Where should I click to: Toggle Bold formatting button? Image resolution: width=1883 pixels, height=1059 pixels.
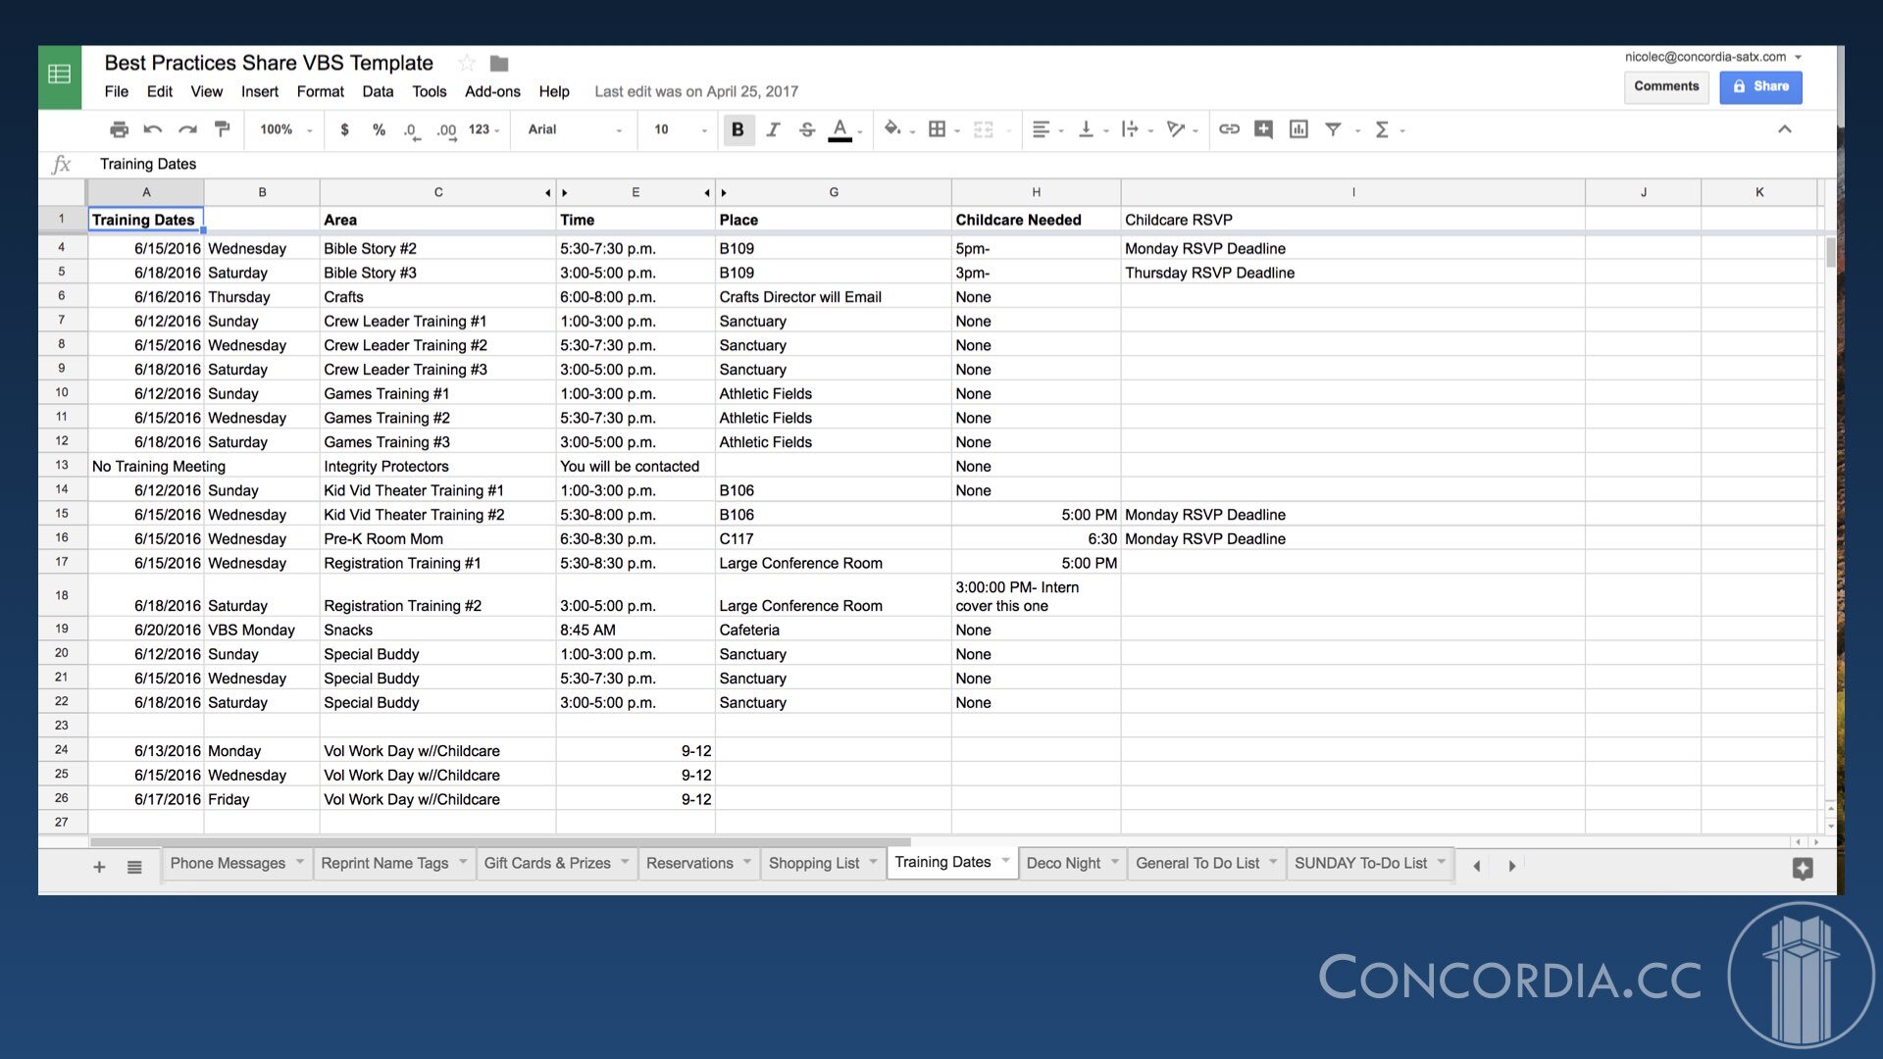click(x=738, y=129)
